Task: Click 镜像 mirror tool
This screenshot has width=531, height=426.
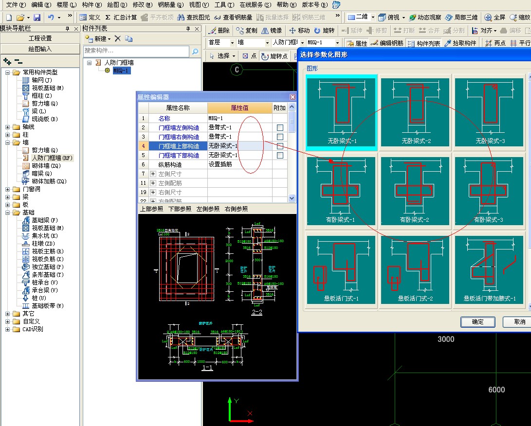Action: click(272, 31)
